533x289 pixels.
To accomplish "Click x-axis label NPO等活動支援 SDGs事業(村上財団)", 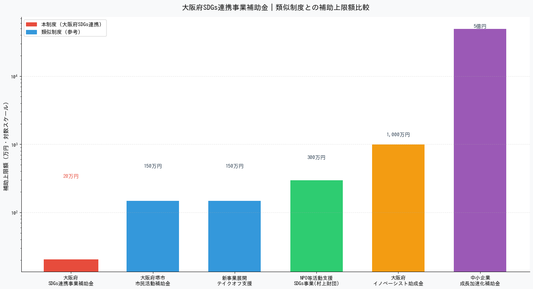I will [316, 281].
